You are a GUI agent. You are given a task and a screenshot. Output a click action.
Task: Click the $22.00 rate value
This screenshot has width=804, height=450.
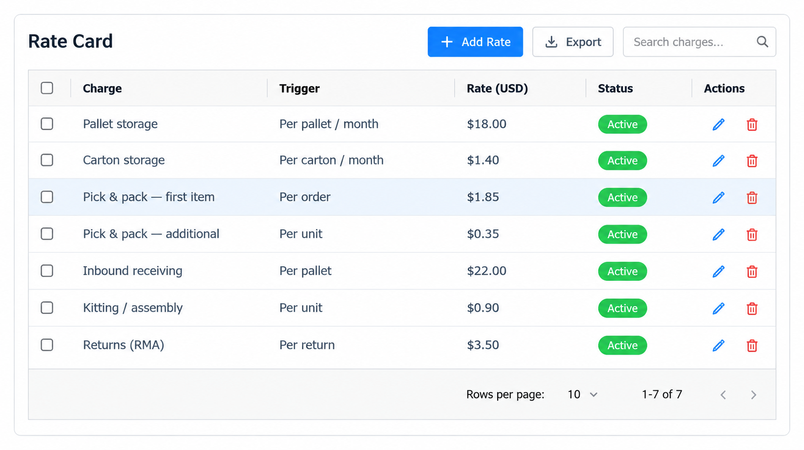click(x=487, y=271)
